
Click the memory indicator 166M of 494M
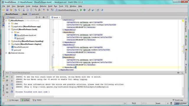(181, 103)
